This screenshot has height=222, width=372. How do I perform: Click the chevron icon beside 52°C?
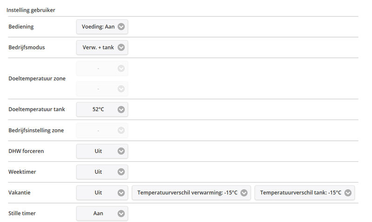[x=121, y=110]
